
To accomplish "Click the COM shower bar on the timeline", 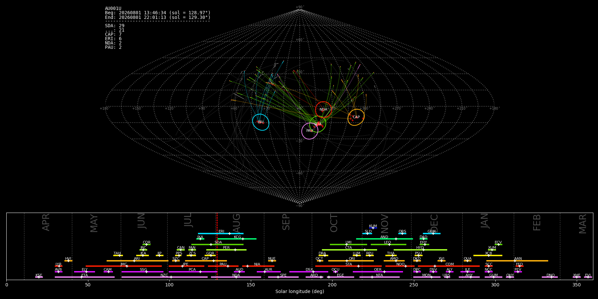I will click(449, 266).
